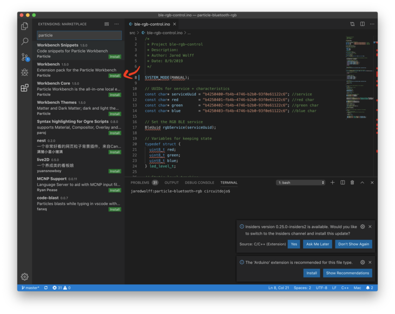Click the extensions search field containing 'particle'
The width and height of the screenshot is (395, 314).
(x=79, y=35)
